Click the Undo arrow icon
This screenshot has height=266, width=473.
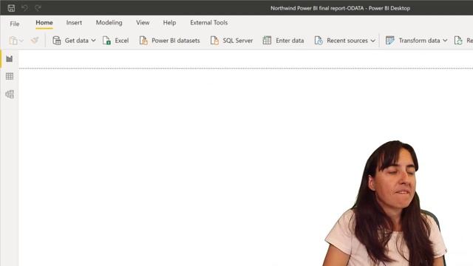(x=24, y=8)
